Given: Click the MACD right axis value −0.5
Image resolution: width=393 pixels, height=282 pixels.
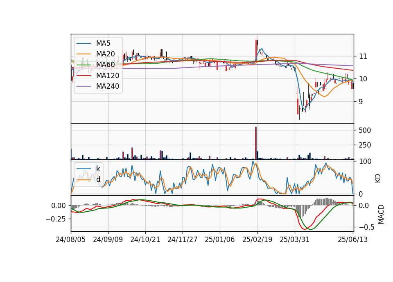Looking at the screenshot, I should (x=367, y=228).
